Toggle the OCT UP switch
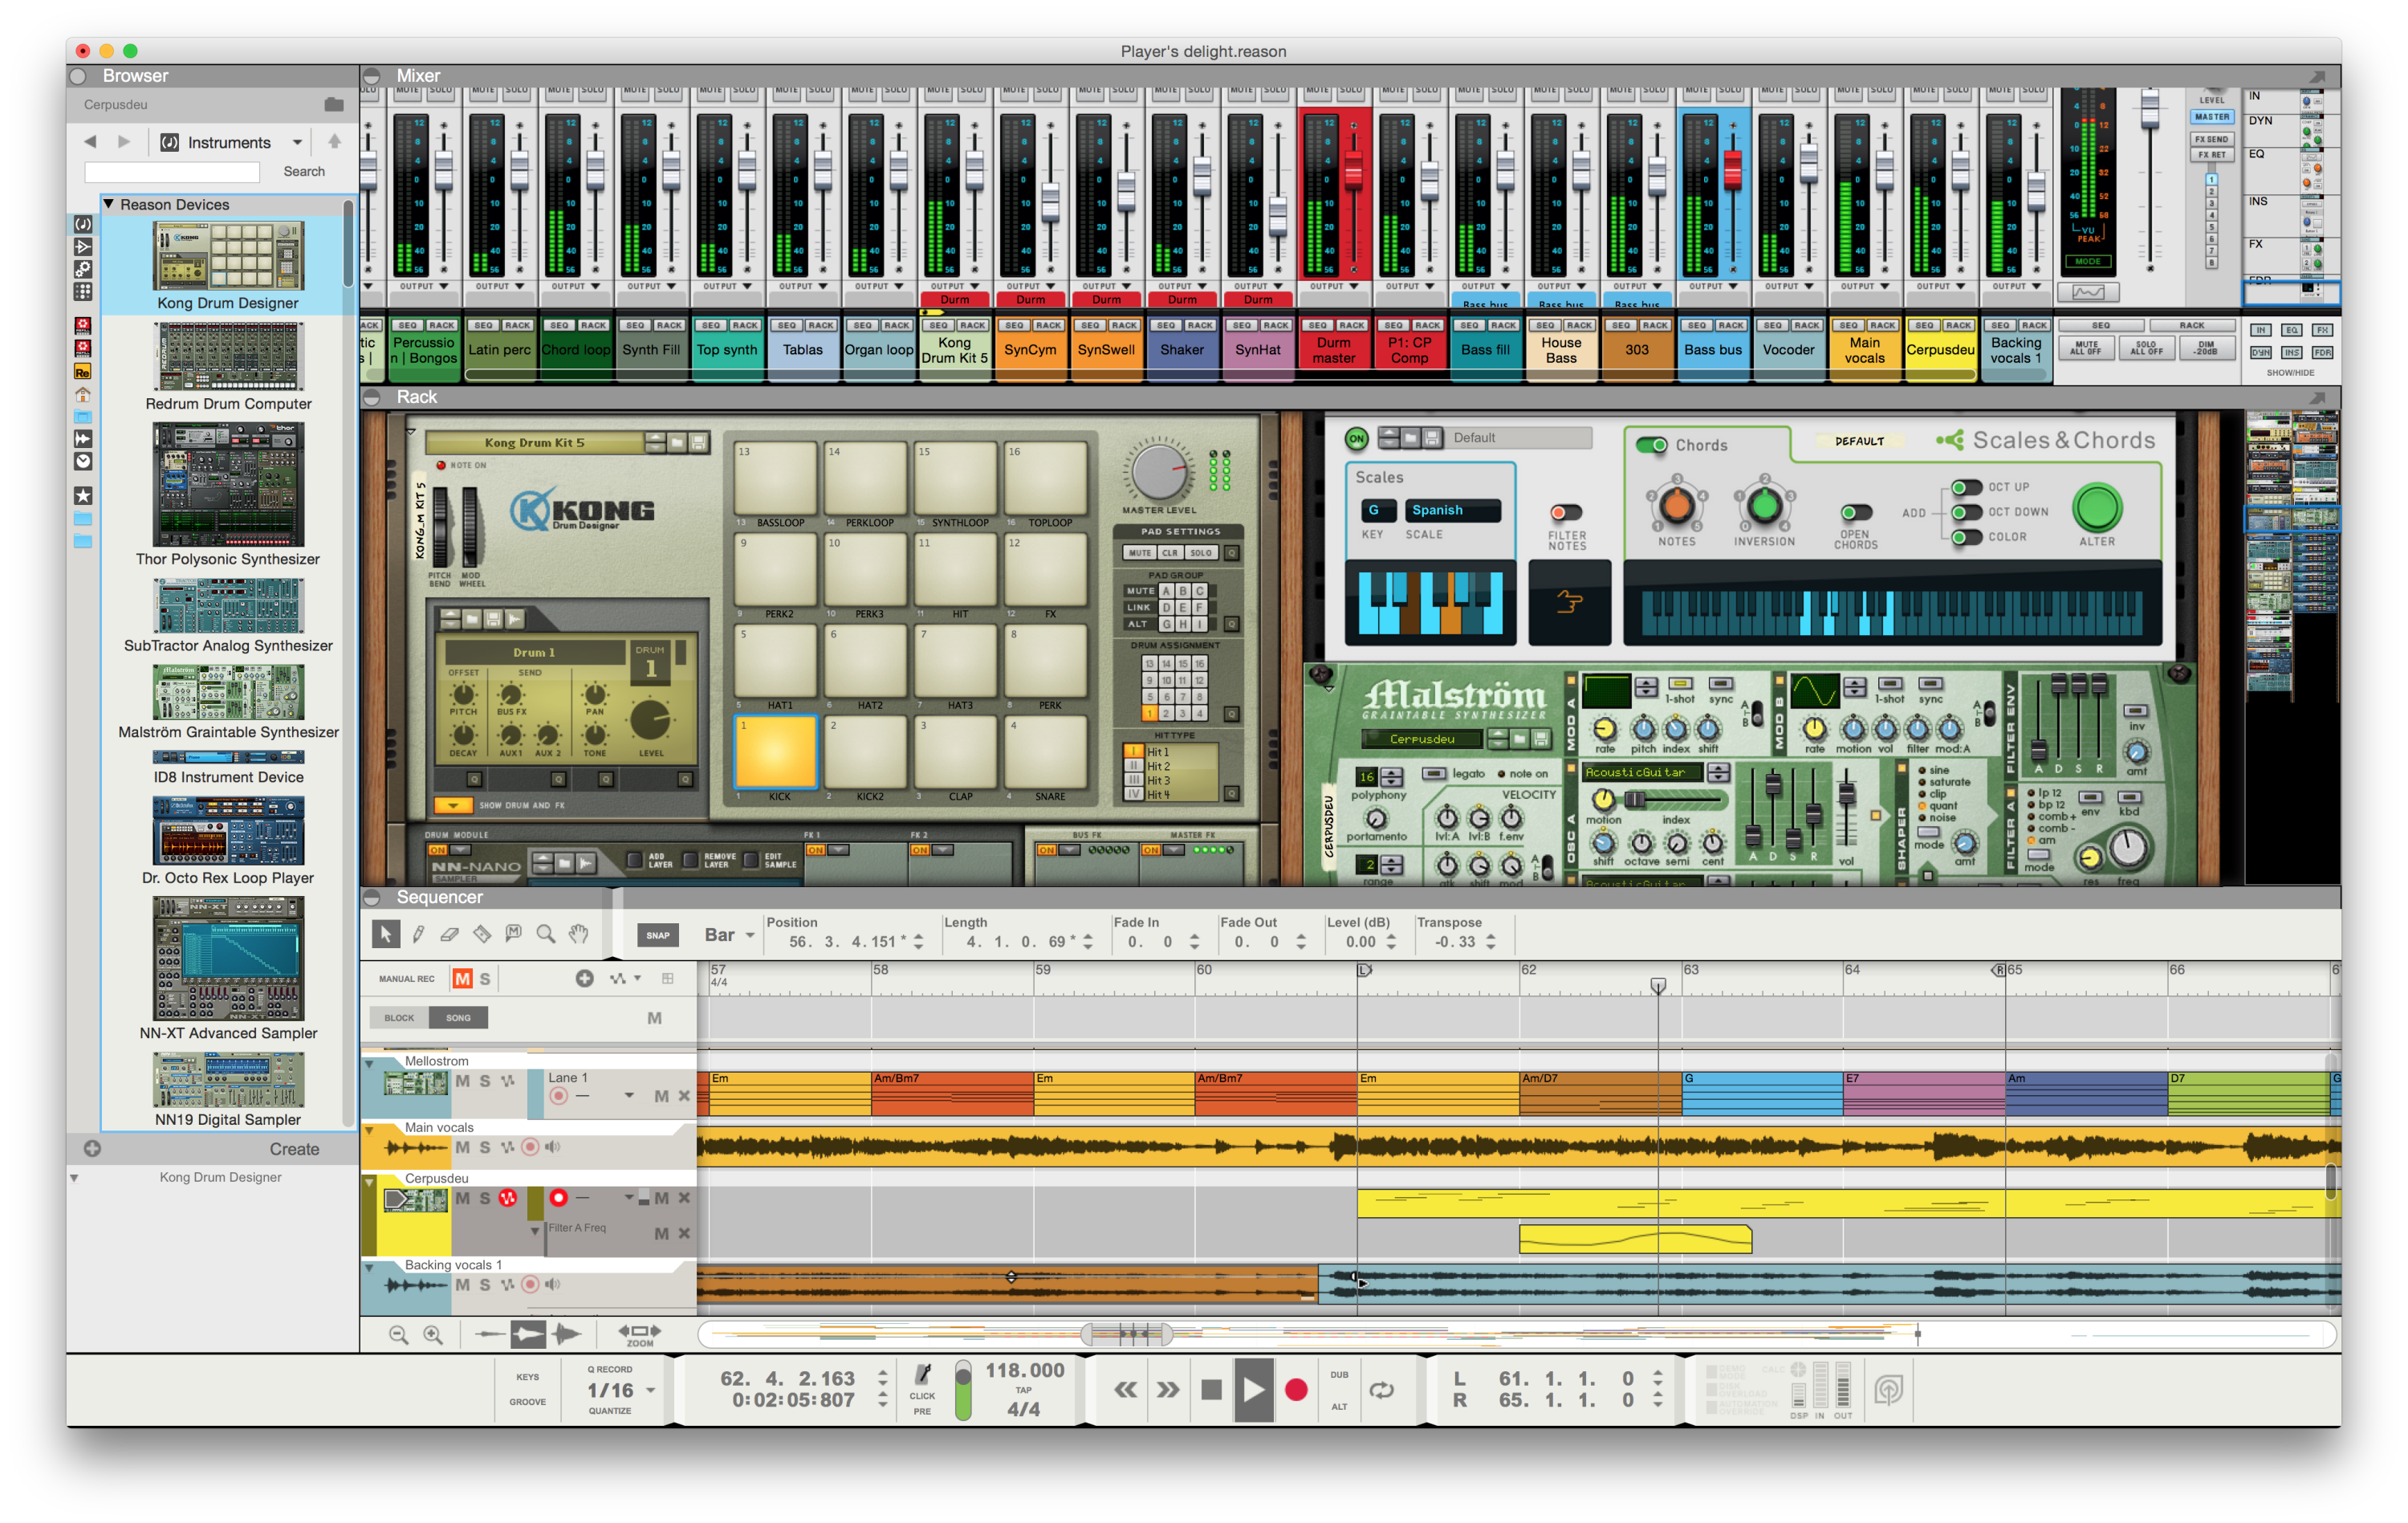2408x1523 pixels. click(x=1967, y=487)
